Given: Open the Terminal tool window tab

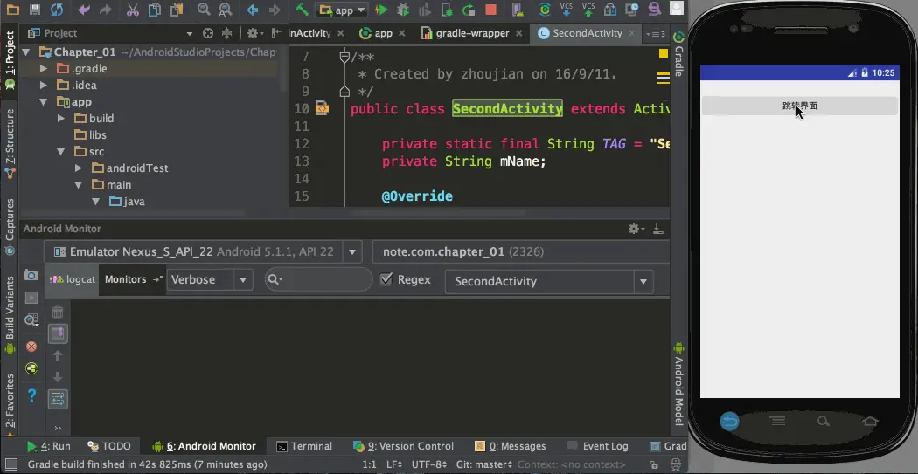Looking at the screenshot, I should click(304, 446).
